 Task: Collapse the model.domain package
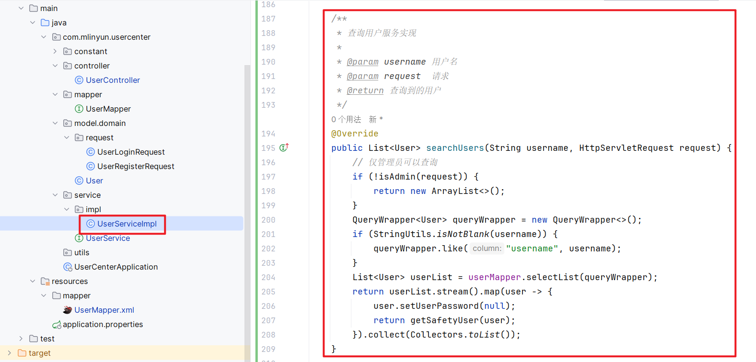click(55, 123)
